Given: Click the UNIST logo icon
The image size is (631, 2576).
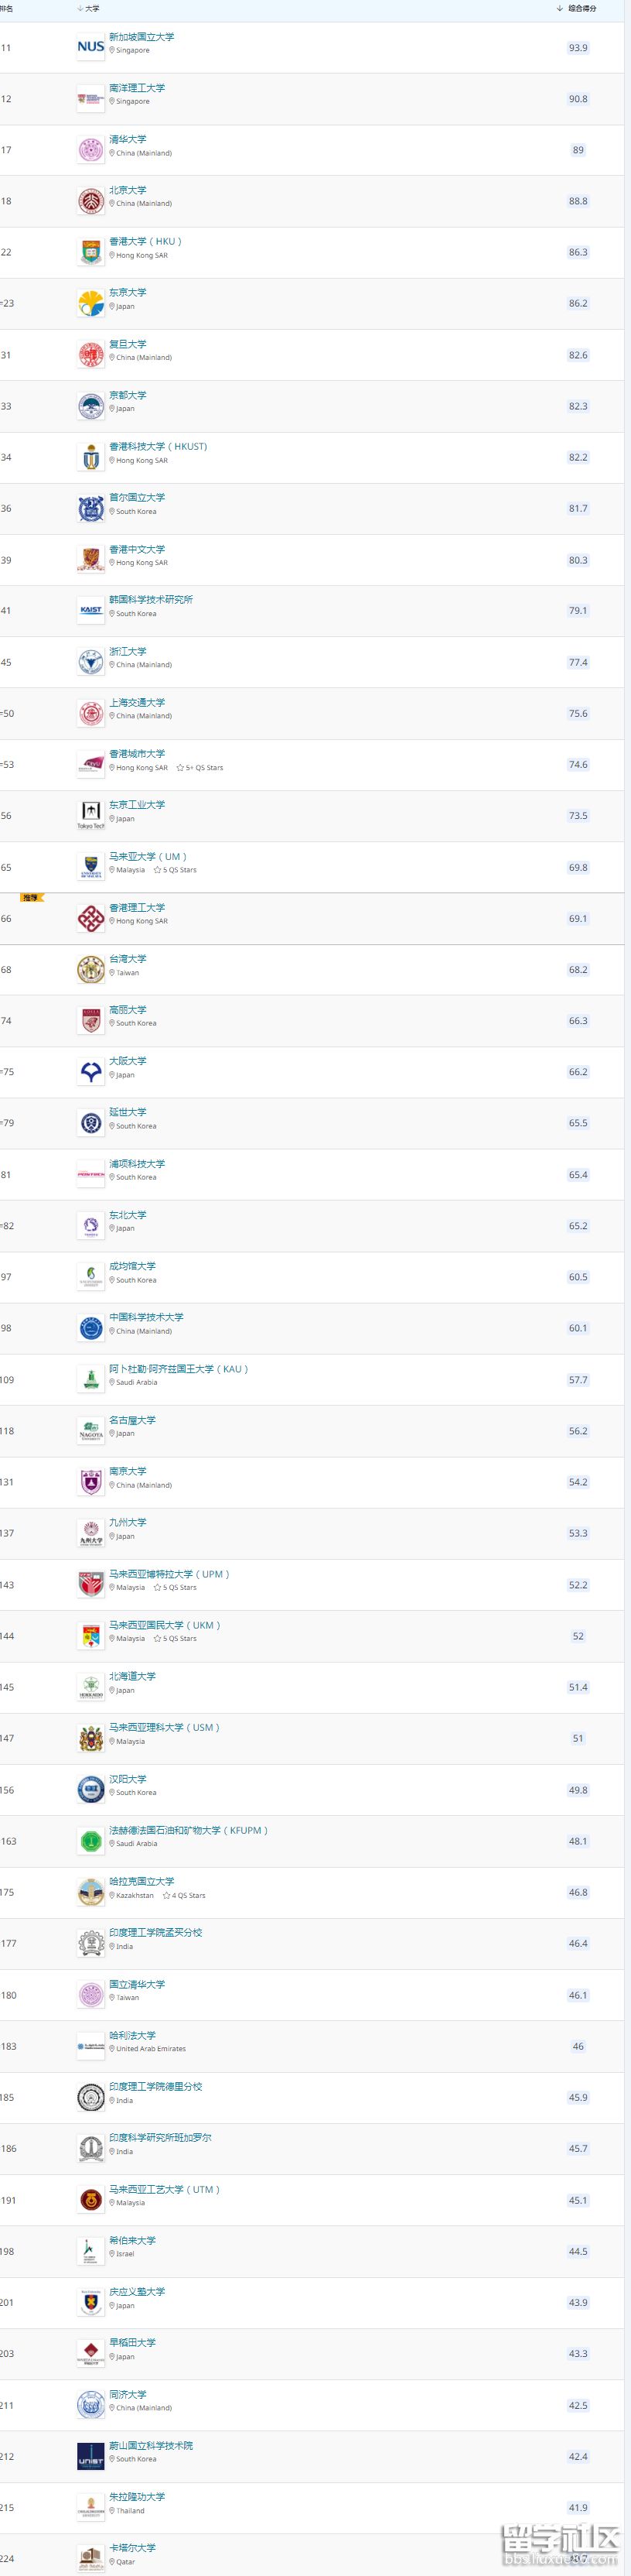Looking at the screenshot, I should [x=90, y=2456].
